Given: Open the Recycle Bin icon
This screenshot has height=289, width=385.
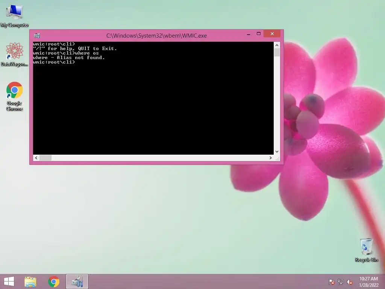Looking at the screenshot, I should point(366,250).
